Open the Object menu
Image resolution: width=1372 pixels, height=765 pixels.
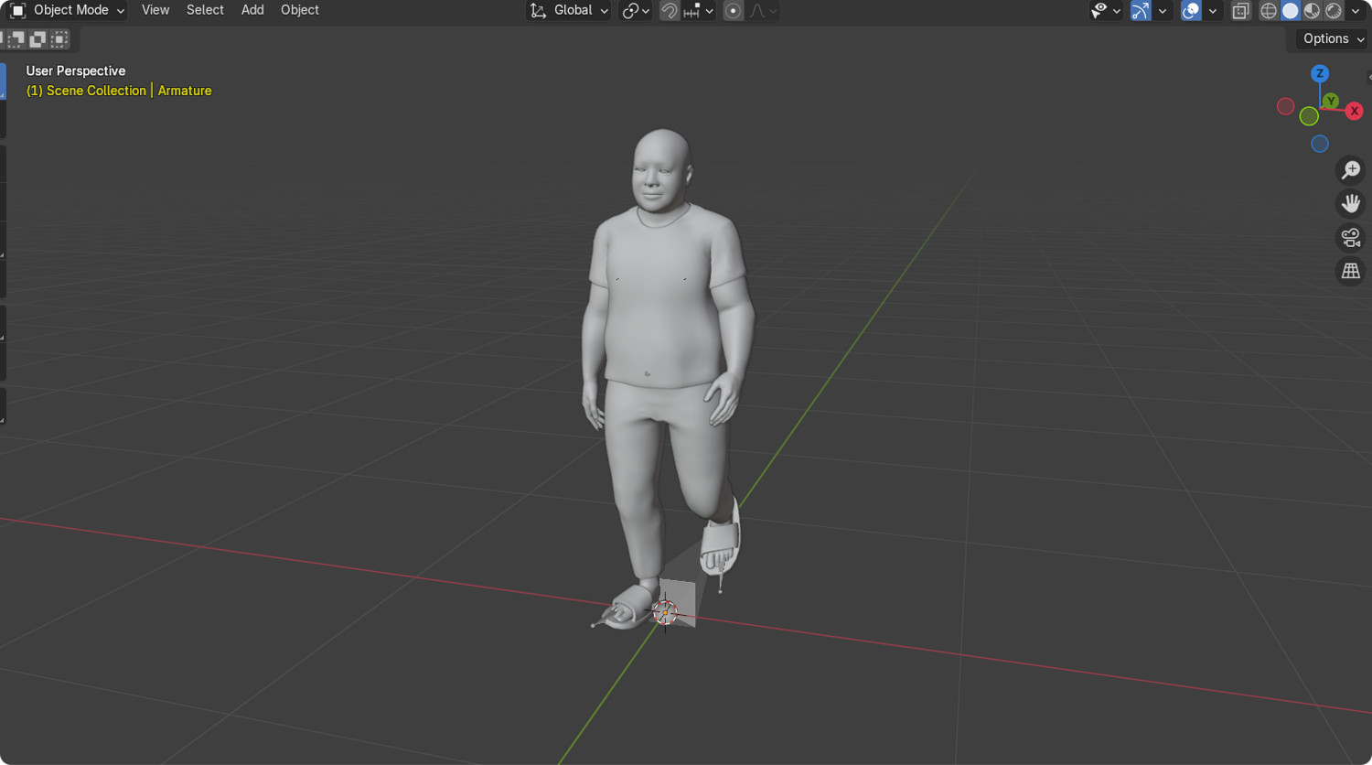pos(300,10)
